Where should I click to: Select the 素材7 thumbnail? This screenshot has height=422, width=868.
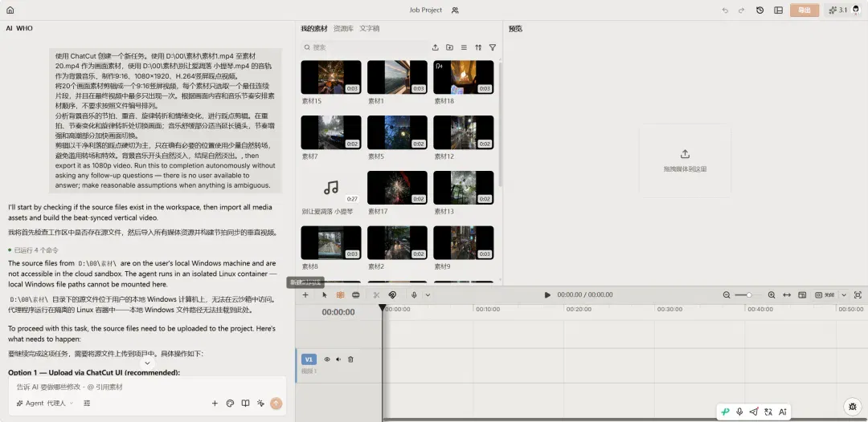pyautogui.click(x=331, y=132)
